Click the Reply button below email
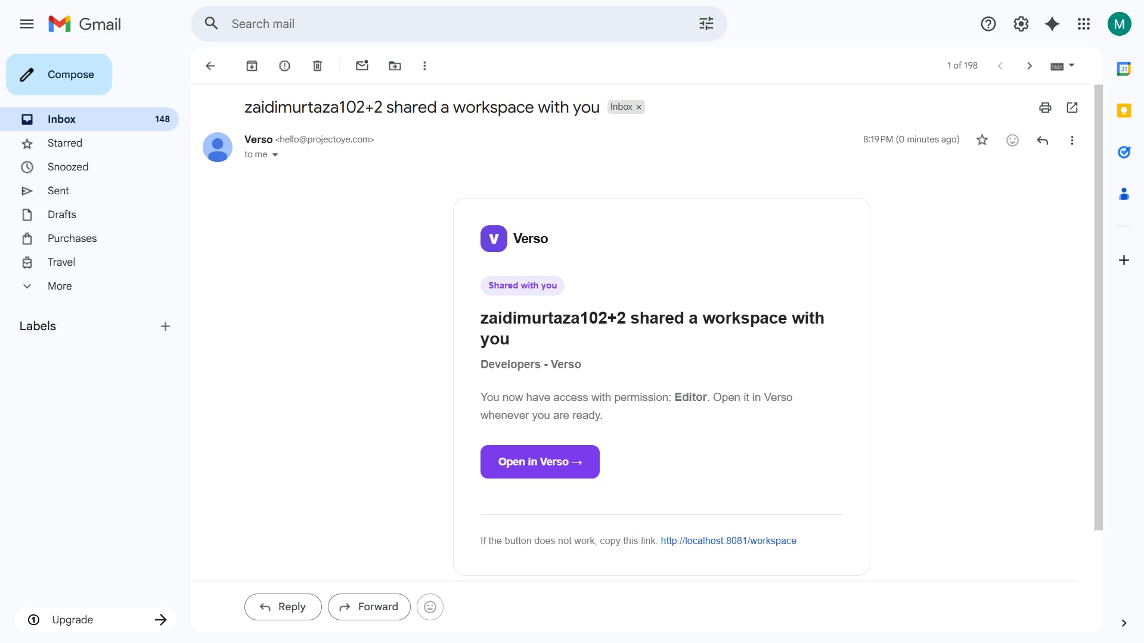This screenshot has width=1144, height=643. coord(283,607)
